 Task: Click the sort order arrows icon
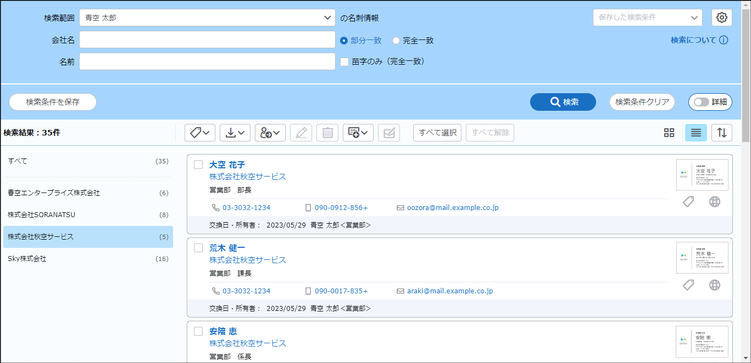click(722, 133)
